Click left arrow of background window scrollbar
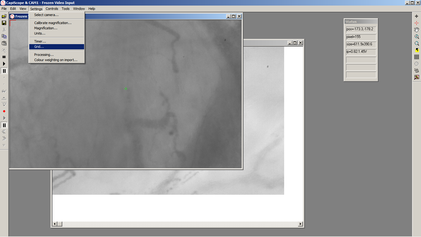 coord(55,224)
